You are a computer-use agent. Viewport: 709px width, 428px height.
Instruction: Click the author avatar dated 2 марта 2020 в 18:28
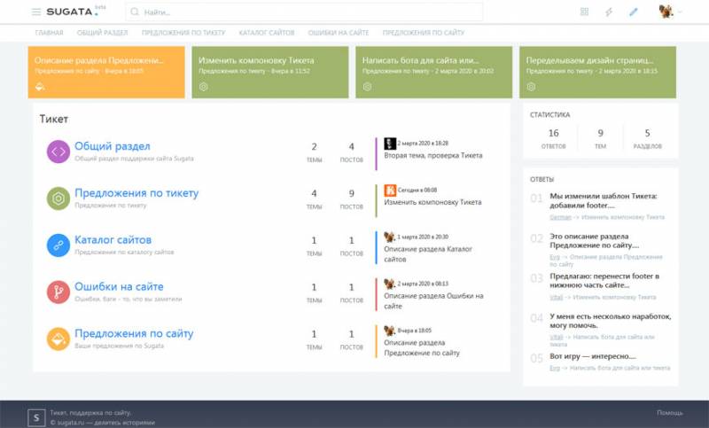click(390, 144)
